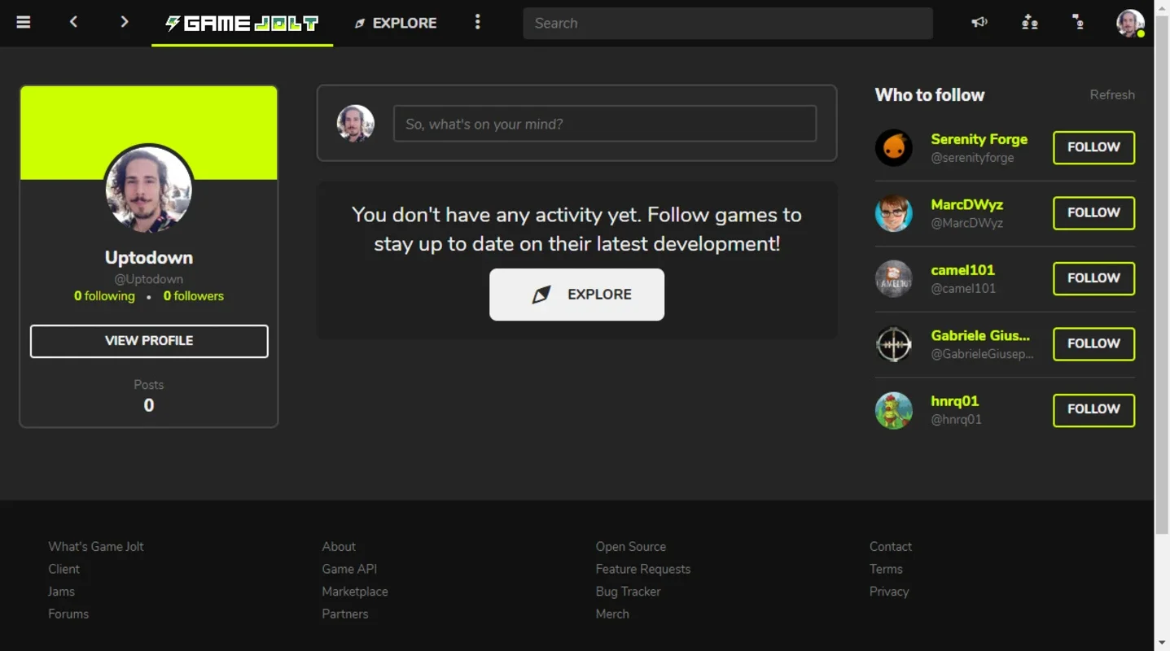
Task: Click the @camel101 handle
Action: [x=963, y=288]
